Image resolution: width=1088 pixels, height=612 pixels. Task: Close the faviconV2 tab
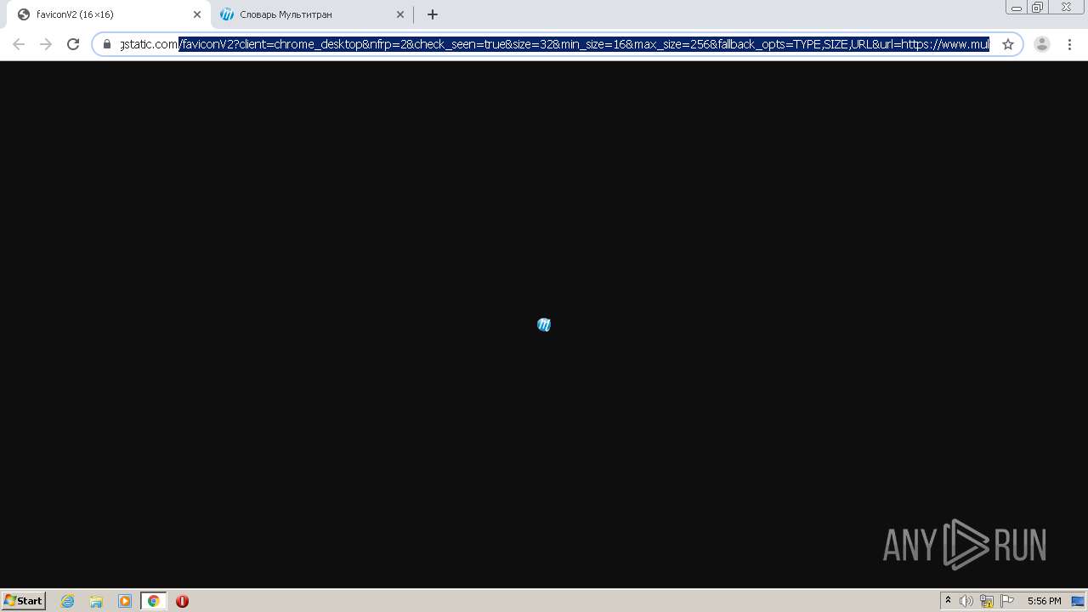tap(197, 14)
